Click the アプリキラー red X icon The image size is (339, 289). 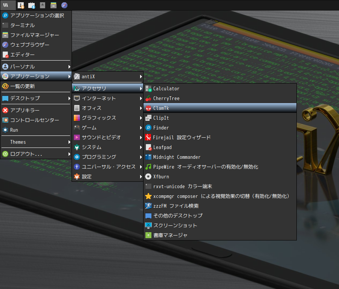(x=5, y=110)
